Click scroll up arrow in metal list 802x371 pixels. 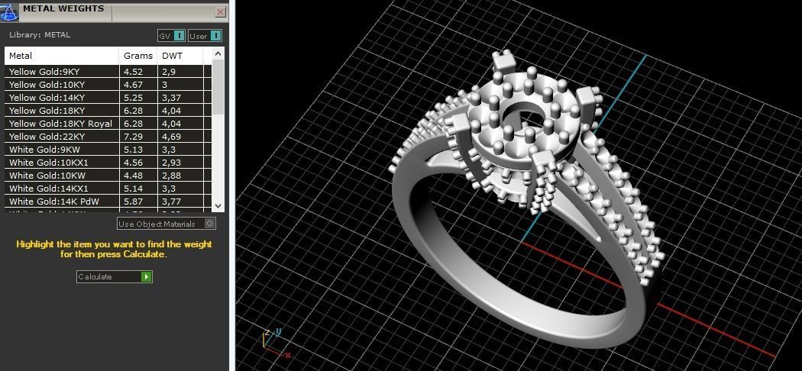coord(218,53)
